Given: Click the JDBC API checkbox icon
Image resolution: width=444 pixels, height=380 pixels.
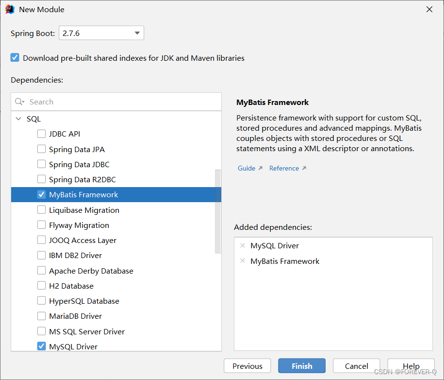Looking at the screenshot, I should [x=41, y=134].
